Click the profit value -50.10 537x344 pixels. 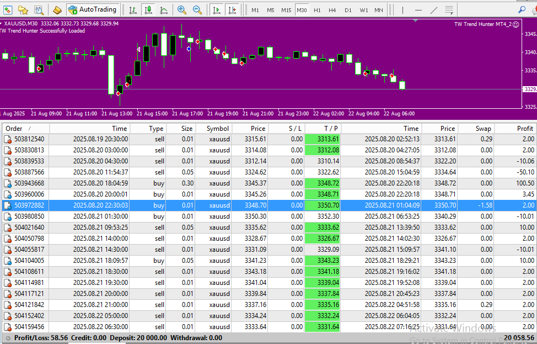525,172
